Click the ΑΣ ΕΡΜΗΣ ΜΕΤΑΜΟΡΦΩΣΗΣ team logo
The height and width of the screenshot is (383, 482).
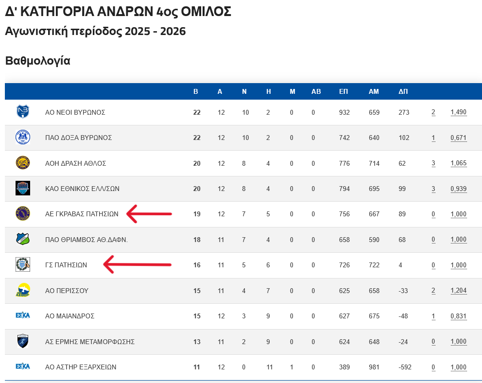(x=23, y=341)
